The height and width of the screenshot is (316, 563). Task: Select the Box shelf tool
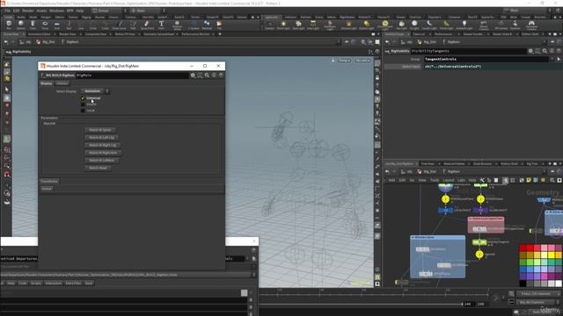point(9,25)
